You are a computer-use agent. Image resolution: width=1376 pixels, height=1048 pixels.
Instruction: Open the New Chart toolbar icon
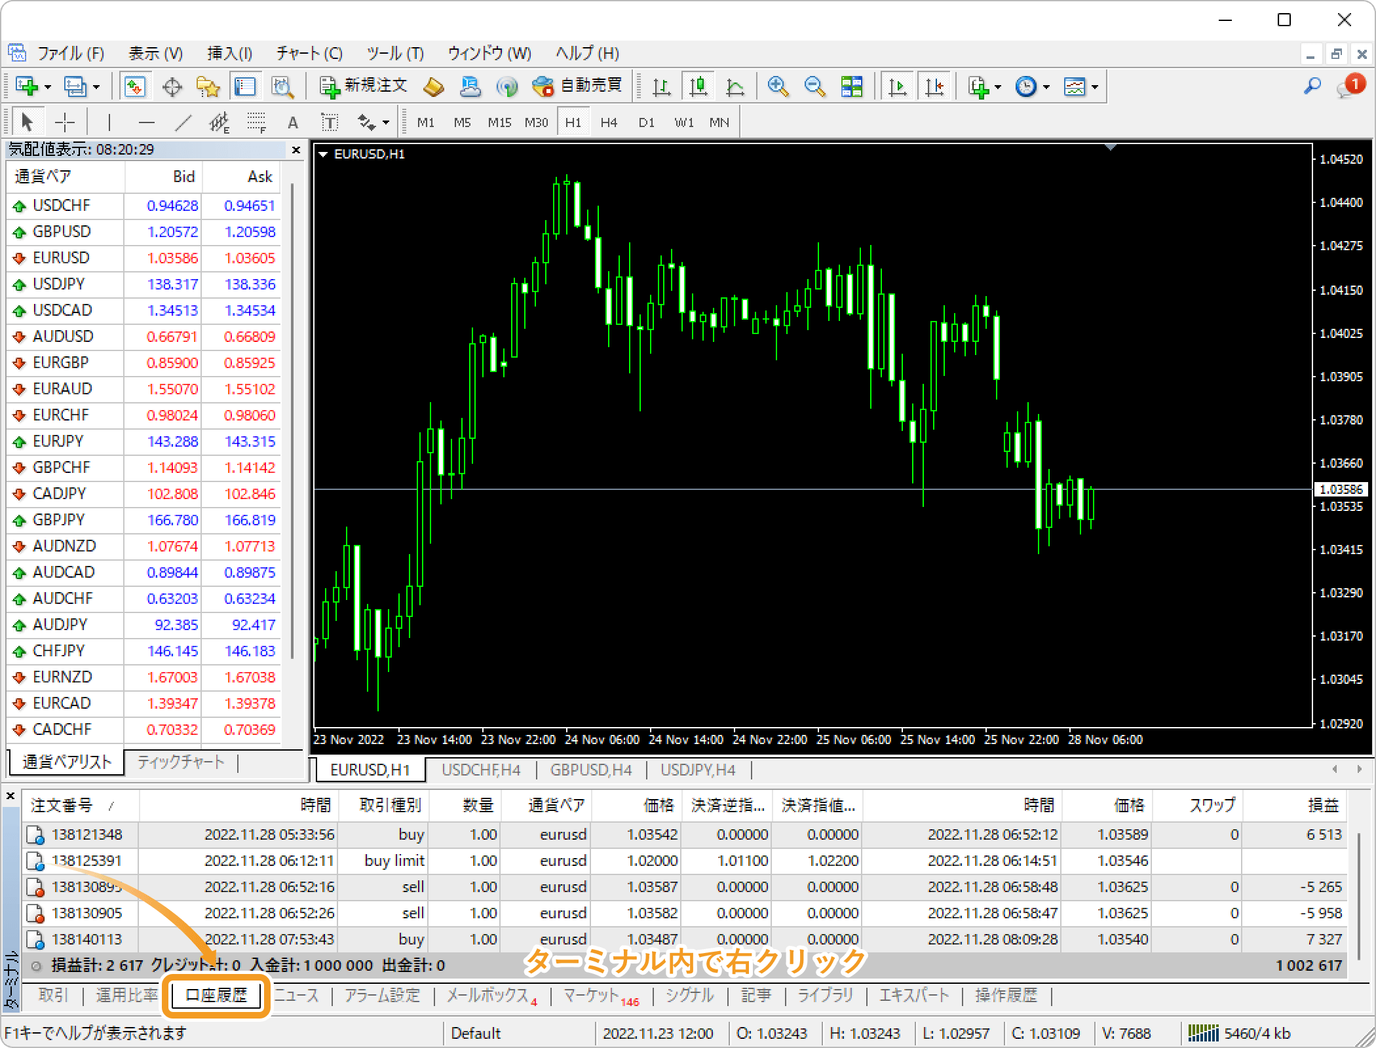coord(26,86)
